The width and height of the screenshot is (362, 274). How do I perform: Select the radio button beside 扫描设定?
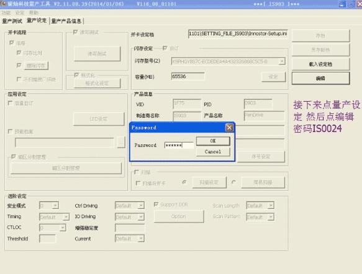point(184,182)
